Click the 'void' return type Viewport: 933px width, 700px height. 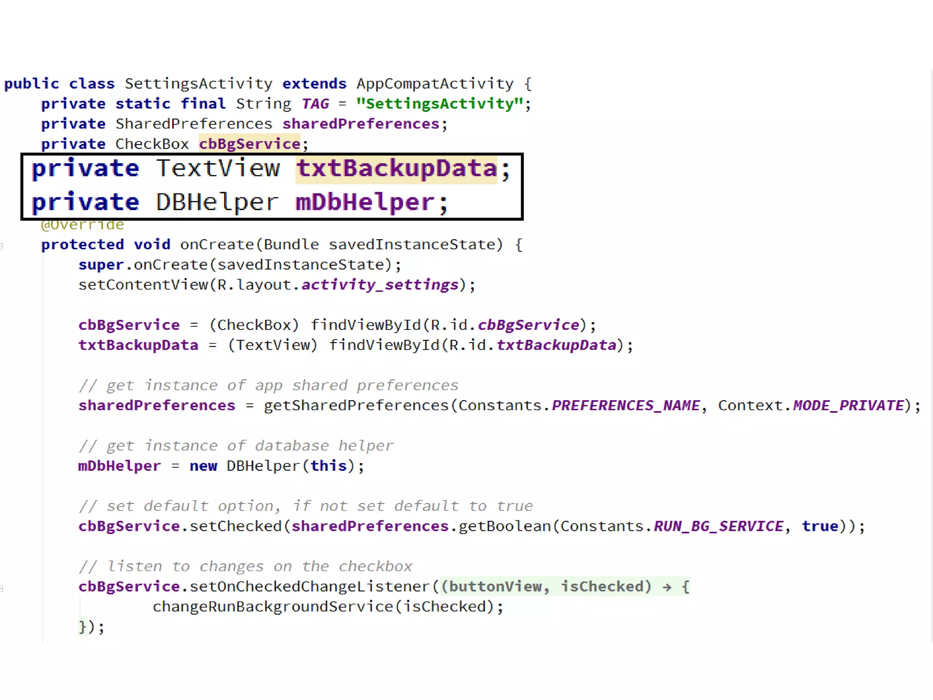coord(152,245)
